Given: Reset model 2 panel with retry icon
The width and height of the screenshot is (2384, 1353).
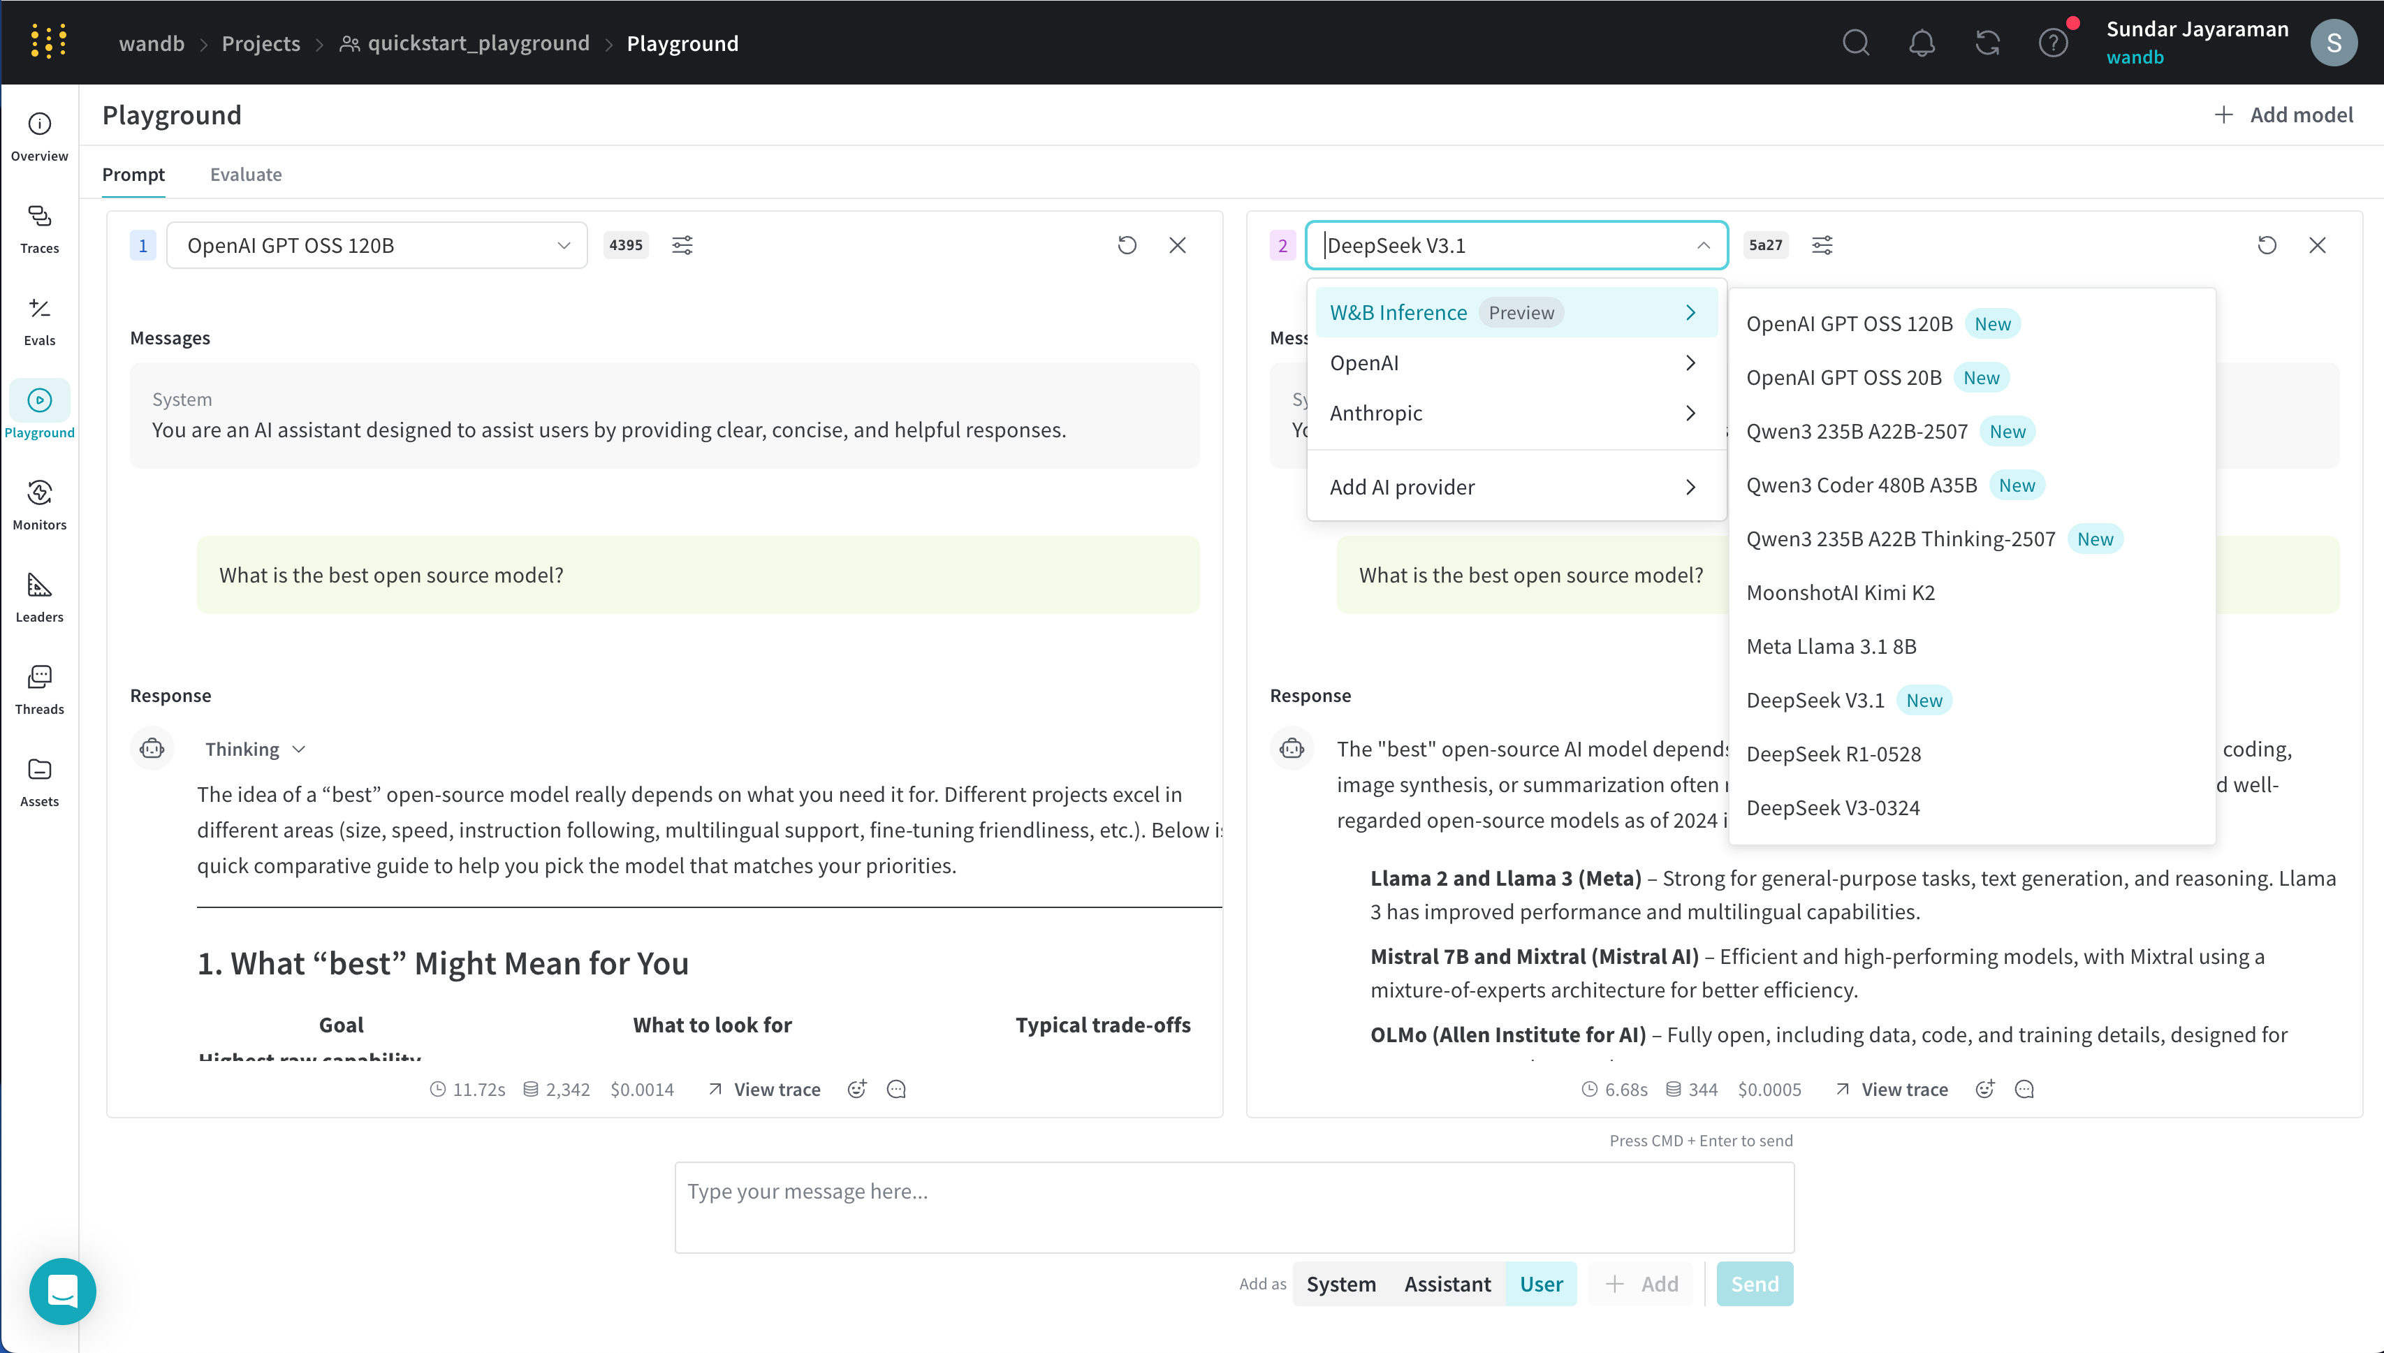Looking at the screenshot, I should click(x=2267, y=245).
